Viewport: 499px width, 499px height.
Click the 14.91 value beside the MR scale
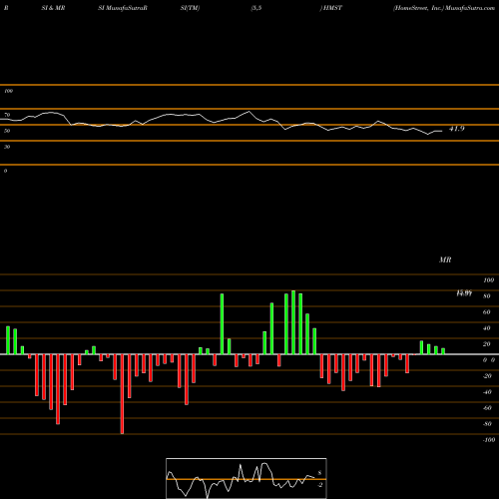tap(464, 293)
